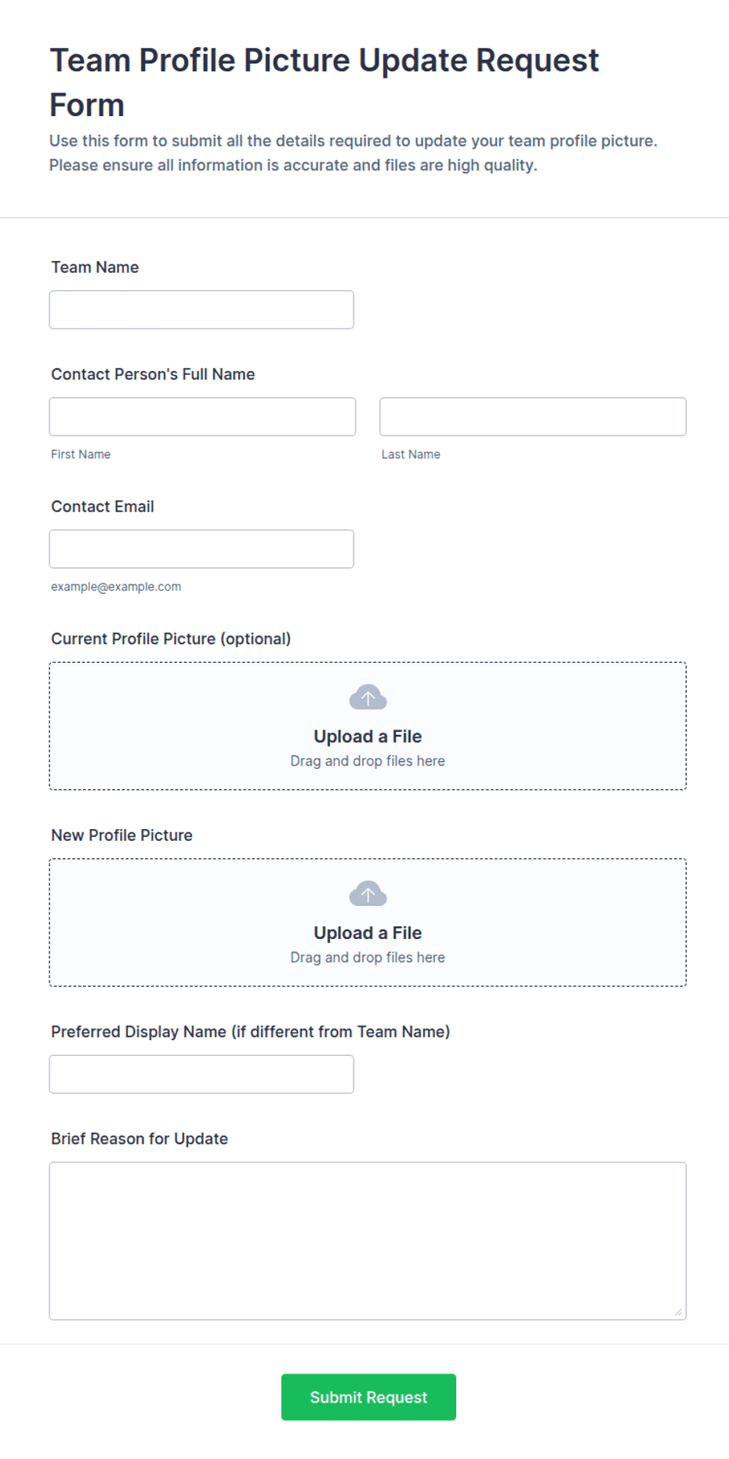Image resolution: width=729 pixels, height=1459 pixels.
Task: Click the First Name sublabel
Action: (81, 454)
